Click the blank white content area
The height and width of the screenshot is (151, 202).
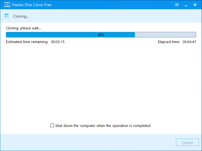(x=101, y=84)
